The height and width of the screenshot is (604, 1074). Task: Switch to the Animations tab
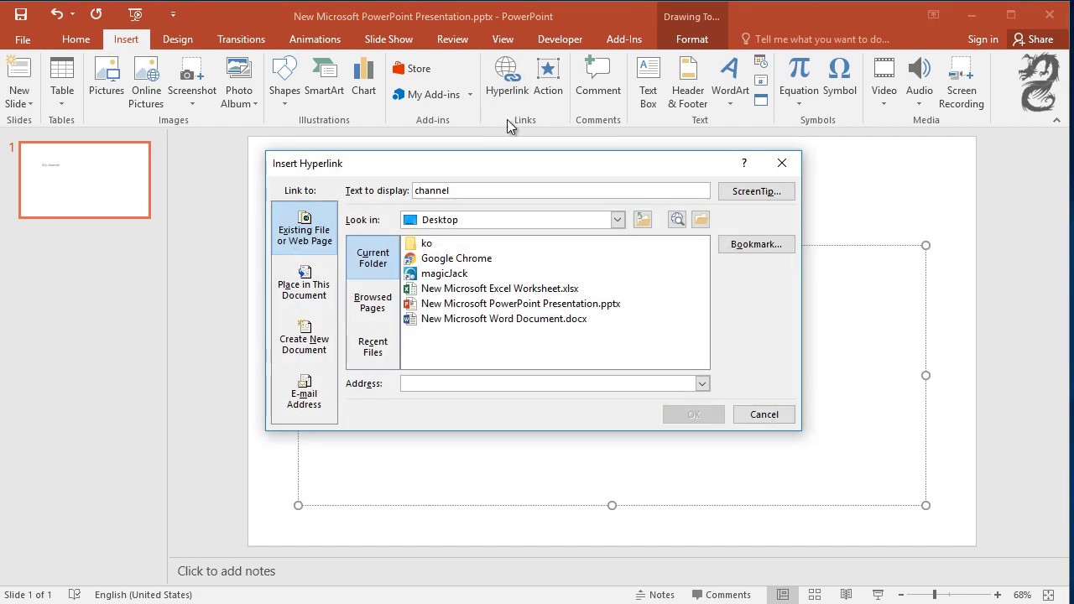click(x=315, y=39)
